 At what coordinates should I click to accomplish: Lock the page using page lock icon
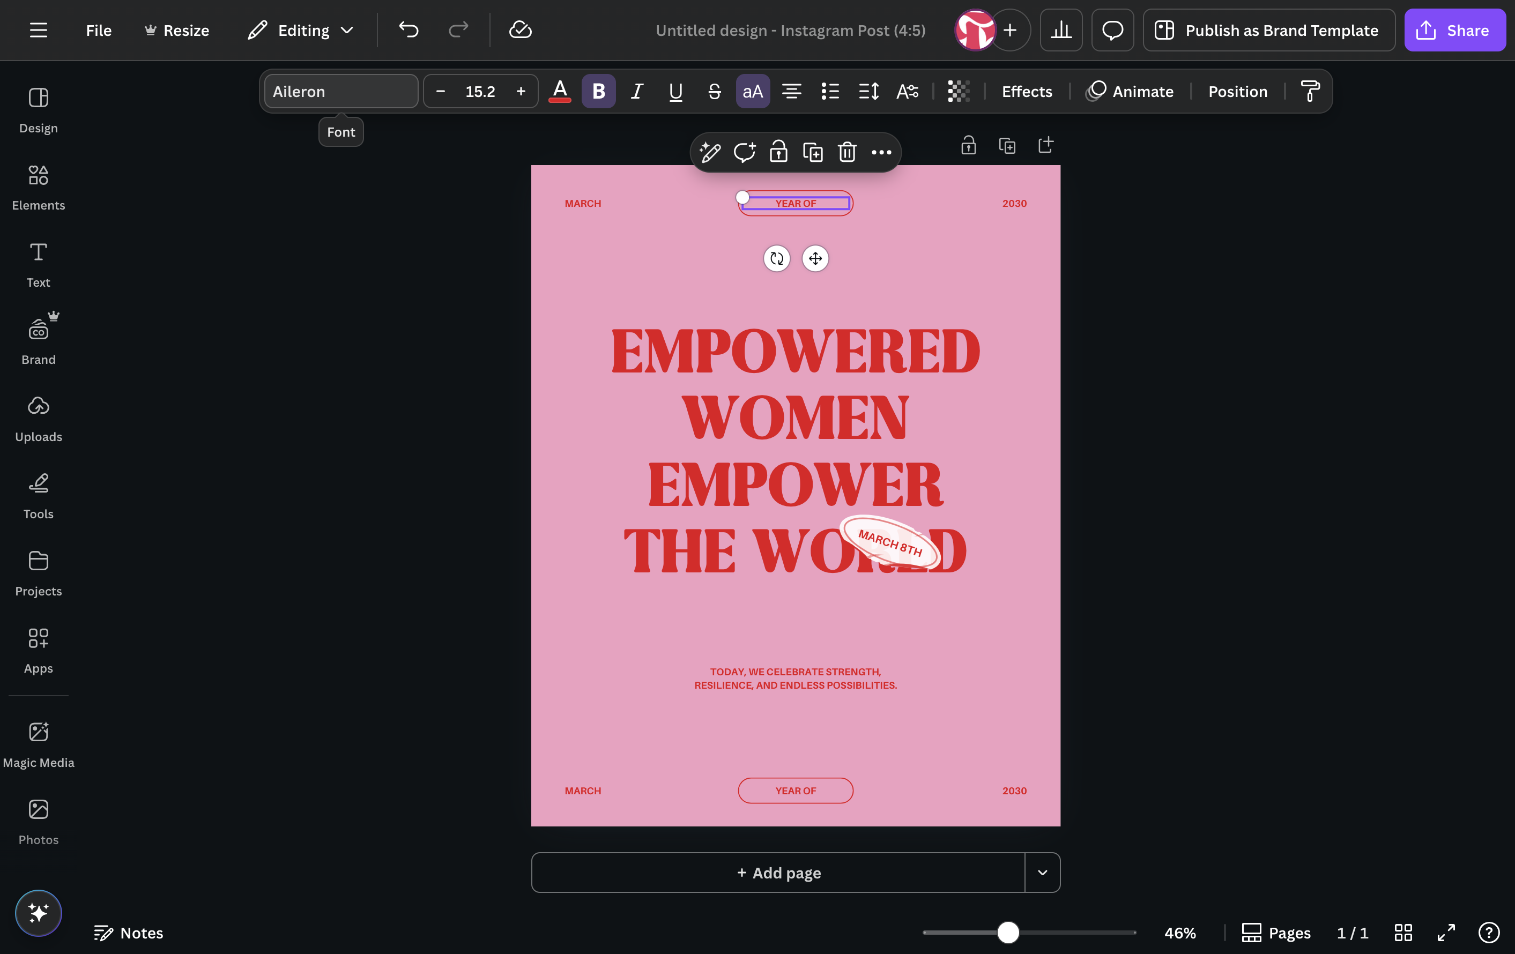968,145
